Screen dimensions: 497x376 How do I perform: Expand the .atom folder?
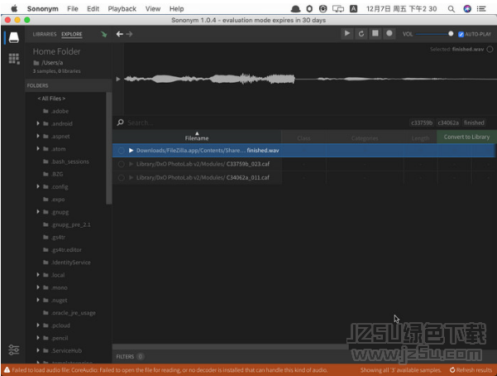pyautogui.click(x=38, y=148)
